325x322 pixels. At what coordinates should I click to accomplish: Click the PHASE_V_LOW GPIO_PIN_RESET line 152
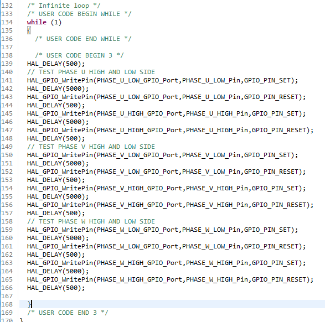(x=167, y=172)
